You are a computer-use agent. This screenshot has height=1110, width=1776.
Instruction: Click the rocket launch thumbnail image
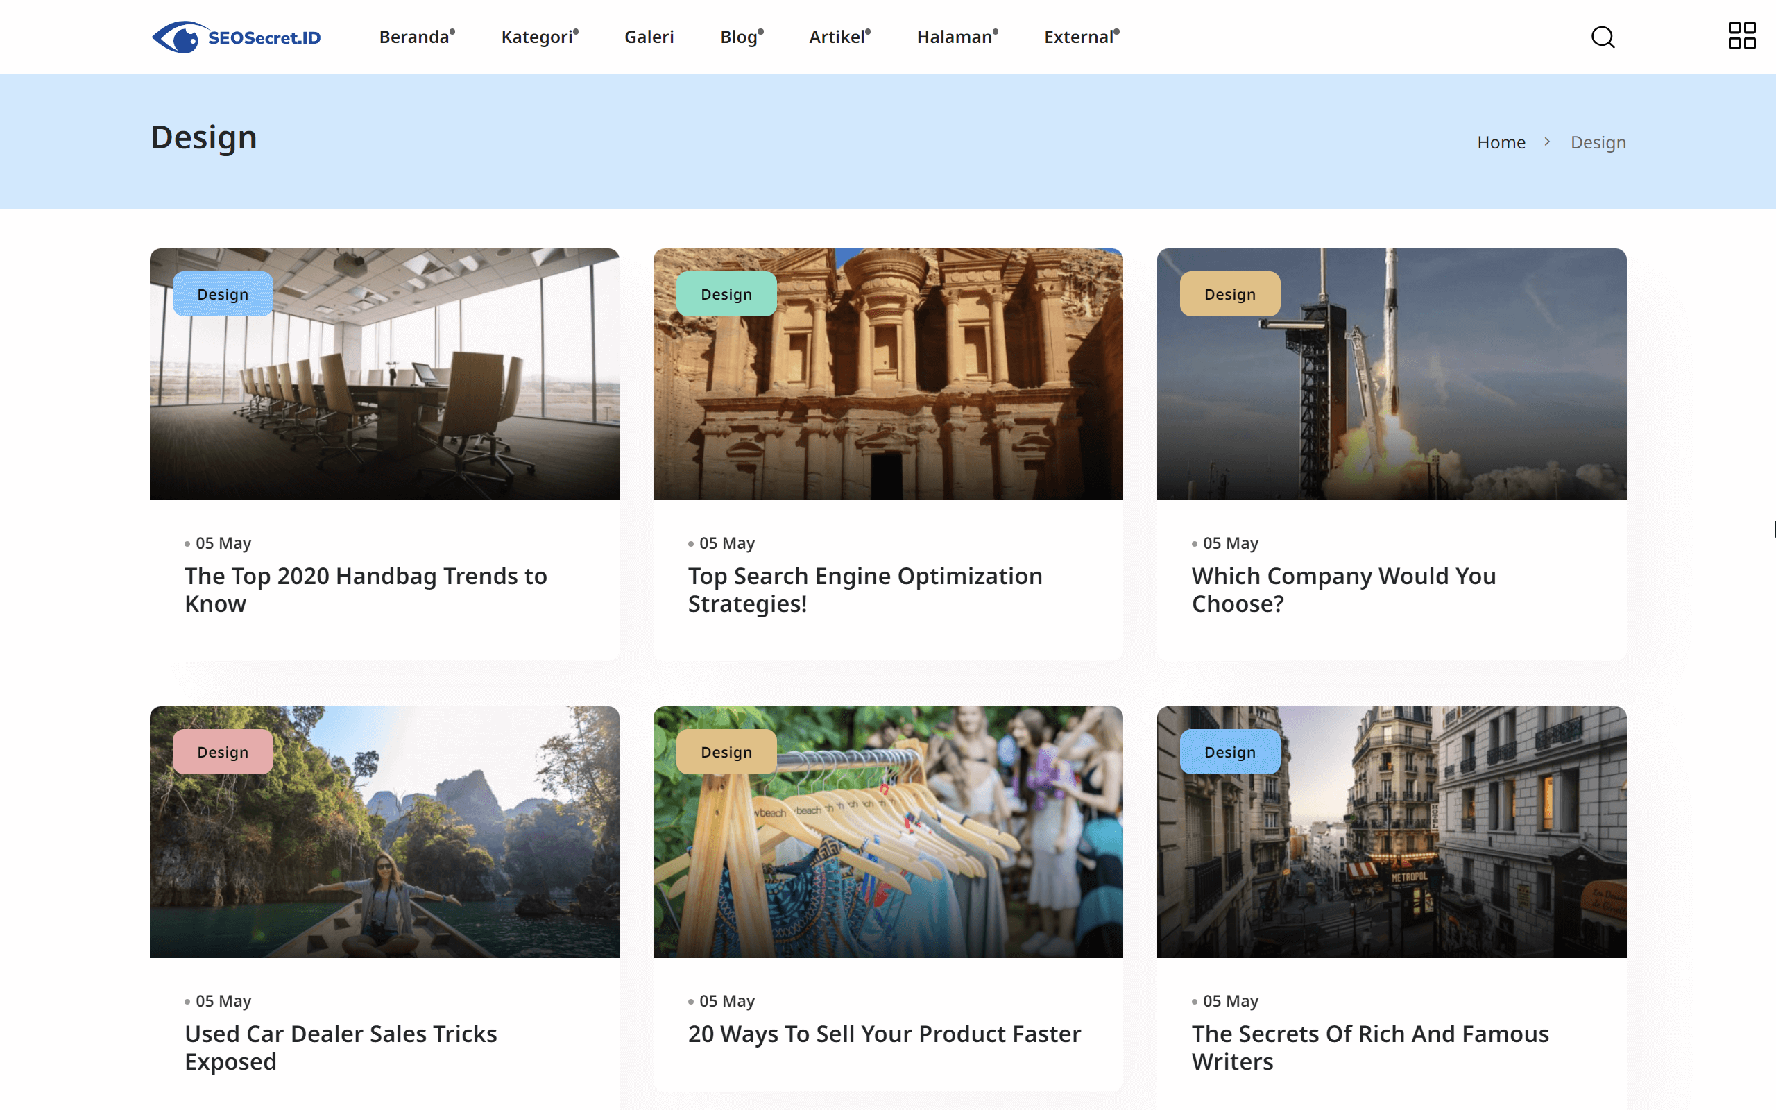pos(1391,375)
